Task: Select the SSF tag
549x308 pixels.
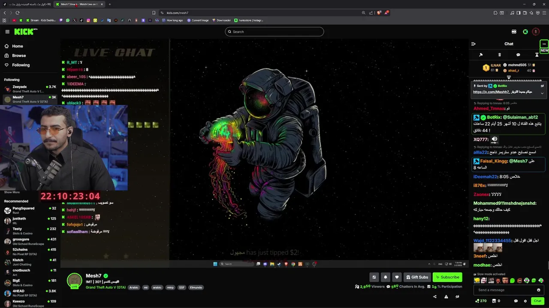Action: pyautogui.click(x=182, y=287)
